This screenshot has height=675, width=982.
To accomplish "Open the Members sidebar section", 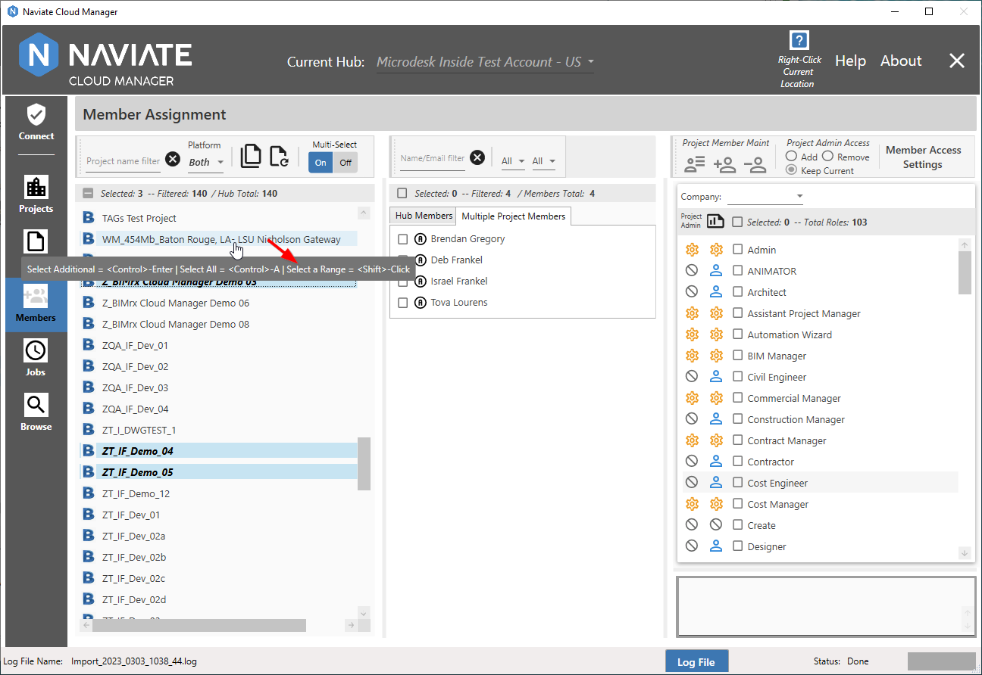I will pos(36,303).
